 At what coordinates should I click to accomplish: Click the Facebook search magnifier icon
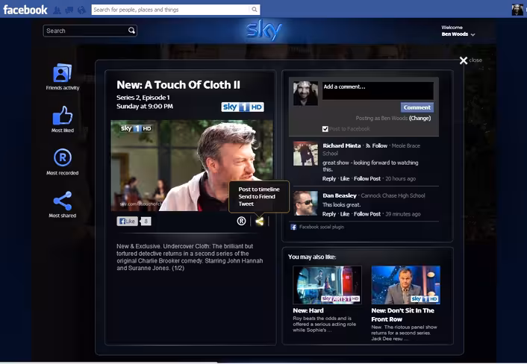(255, 10)
